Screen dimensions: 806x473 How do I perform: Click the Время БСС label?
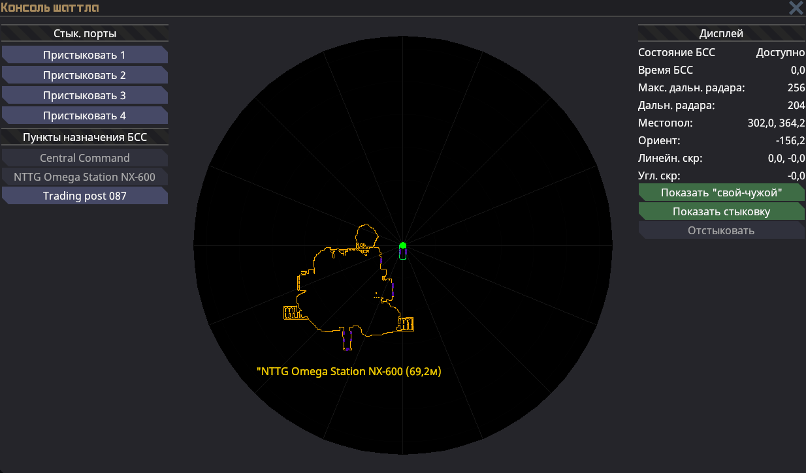pyautogui.click(x=666, y=70)
